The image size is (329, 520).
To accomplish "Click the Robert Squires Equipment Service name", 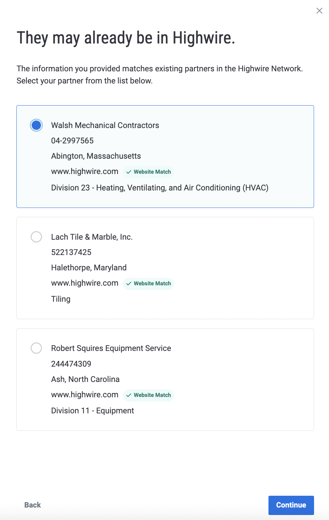I will 111,348.
